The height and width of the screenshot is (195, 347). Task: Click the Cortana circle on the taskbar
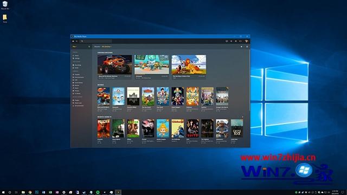[10, 192]
